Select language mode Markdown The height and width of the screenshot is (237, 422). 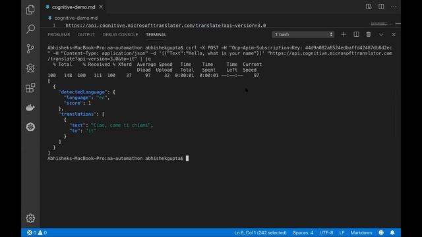point(361,232)
